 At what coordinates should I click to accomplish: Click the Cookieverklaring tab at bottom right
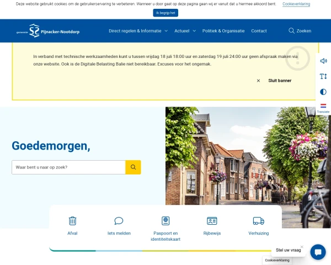click(277, 261)
